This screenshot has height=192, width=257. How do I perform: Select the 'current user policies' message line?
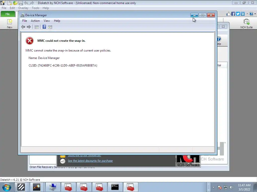tap(68, 50)
